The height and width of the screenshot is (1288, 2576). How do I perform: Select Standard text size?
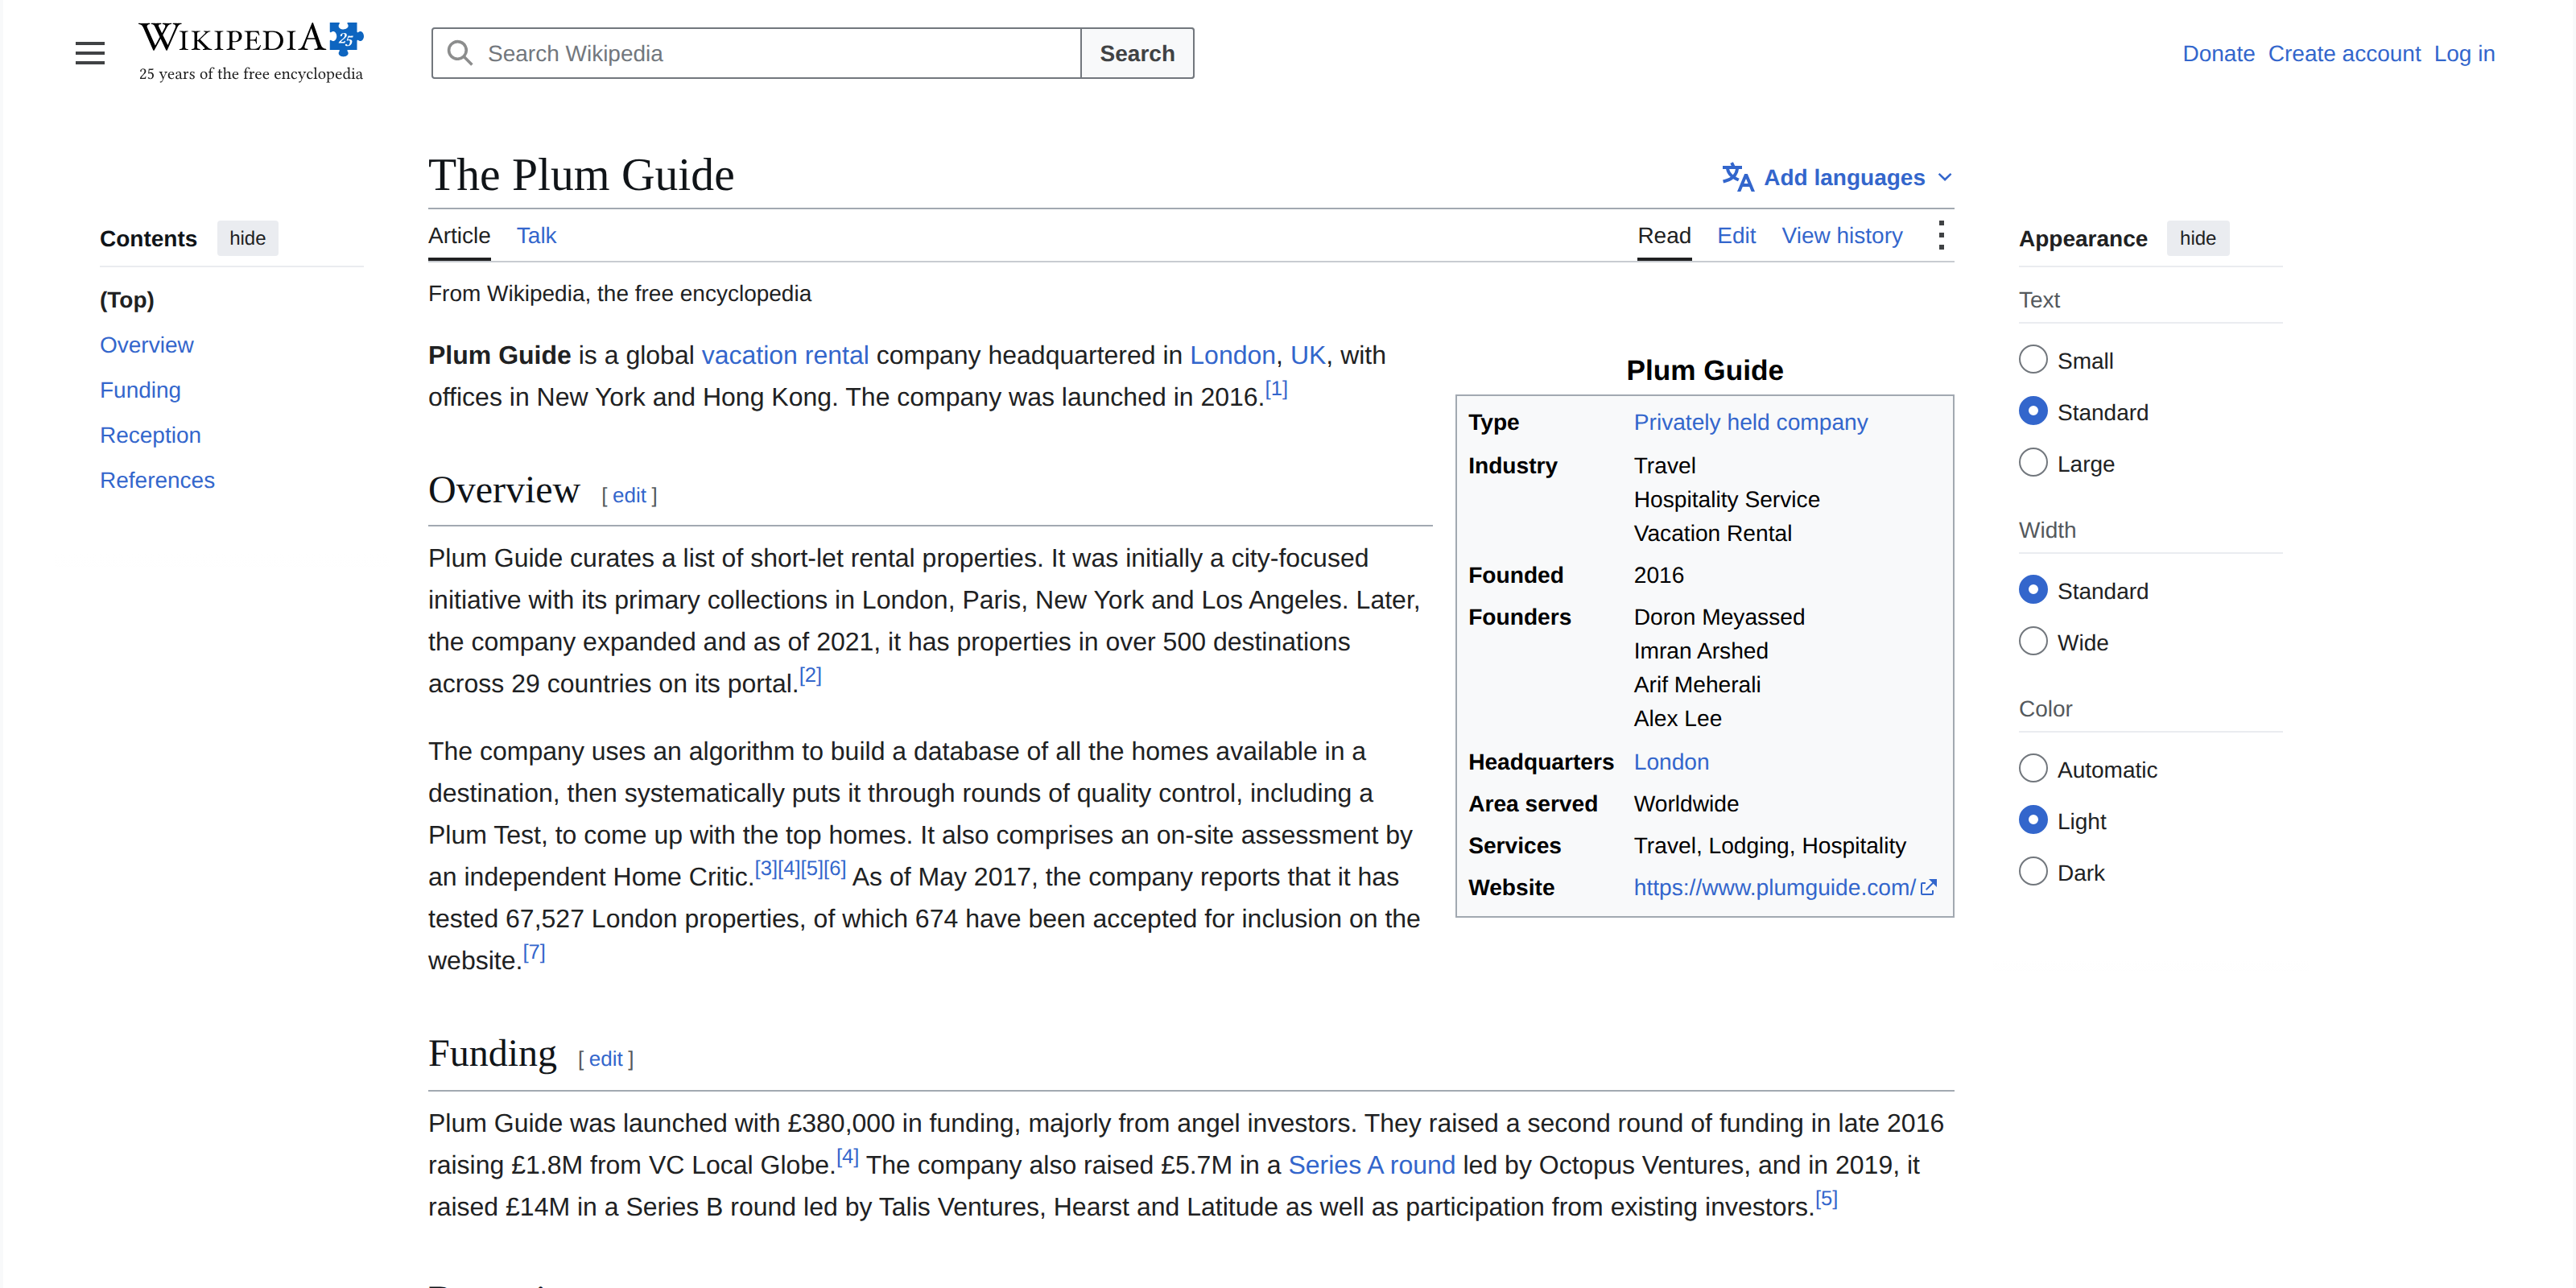[x=2033, y=412]
